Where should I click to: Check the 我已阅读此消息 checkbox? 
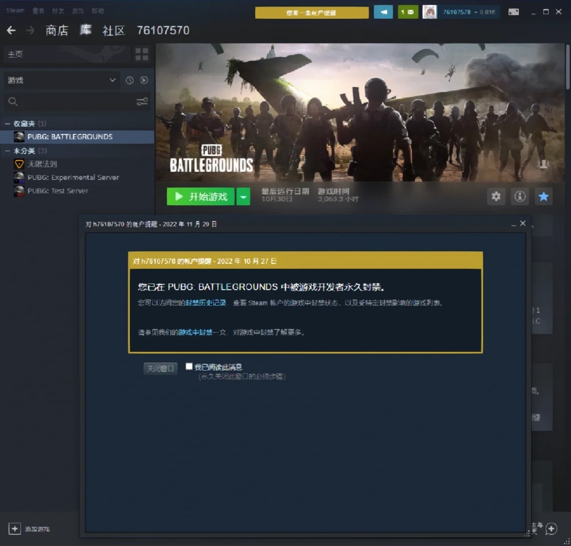(x=189, y=367)
